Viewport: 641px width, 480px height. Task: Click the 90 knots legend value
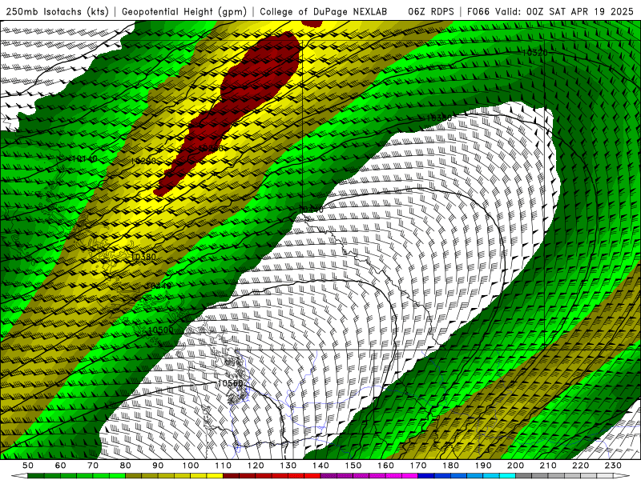pyautogui.click(x=158, y=466)
